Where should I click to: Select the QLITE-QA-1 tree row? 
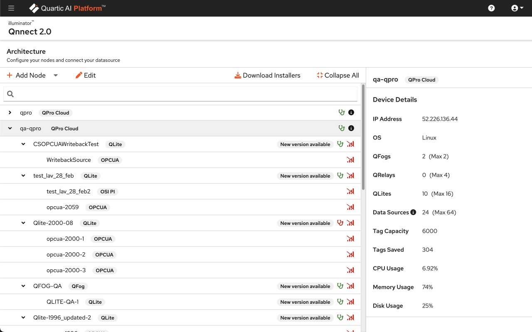point(180,302)
